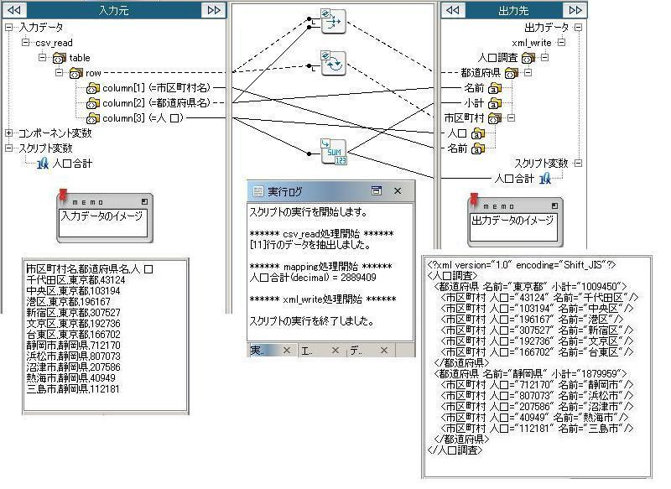The width and height of the screenshot is (671, 489).
Task: Select the 人口合計 variable icon in 出力先 panel
Action: click(544, 179)
